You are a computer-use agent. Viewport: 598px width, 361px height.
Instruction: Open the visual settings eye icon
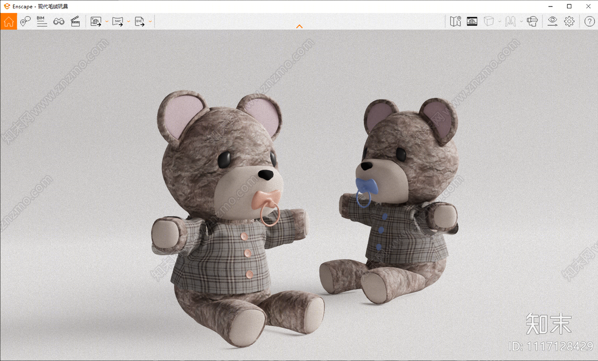pos(552,21)
